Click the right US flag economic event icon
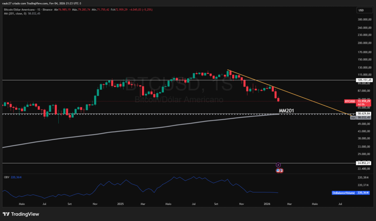376x221 pixels. 281,170
